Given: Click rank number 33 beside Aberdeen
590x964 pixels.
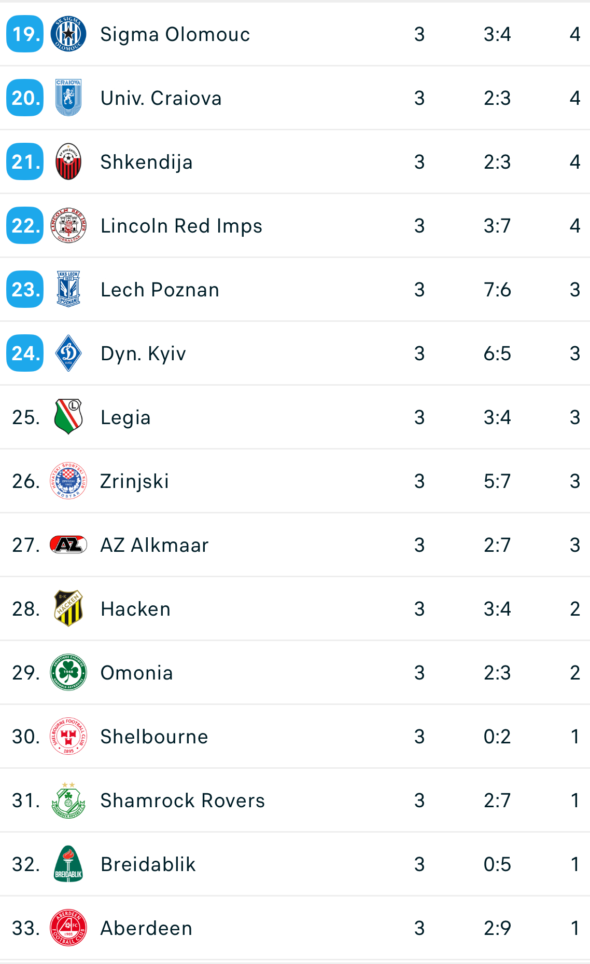Looking at the screenshot, I should (25, 928).
